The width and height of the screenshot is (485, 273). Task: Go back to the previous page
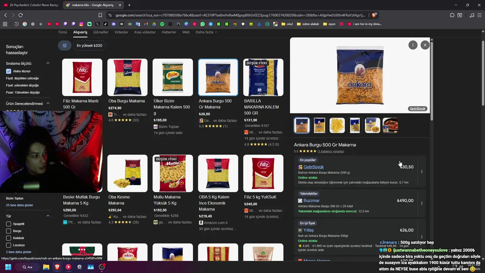click(x=5, y=15)
